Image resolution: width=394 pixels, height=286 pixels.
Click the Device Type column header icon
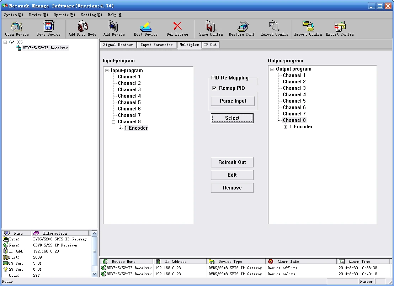coord(212,261)
